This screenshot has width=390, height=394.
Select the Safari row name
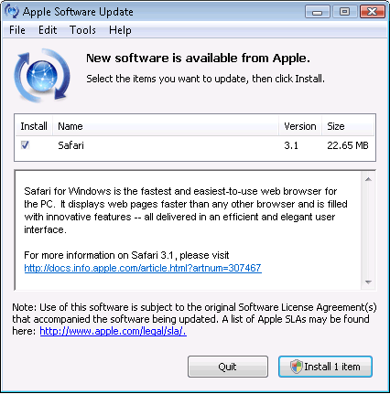pyautogui.click(x=70, y=145)
